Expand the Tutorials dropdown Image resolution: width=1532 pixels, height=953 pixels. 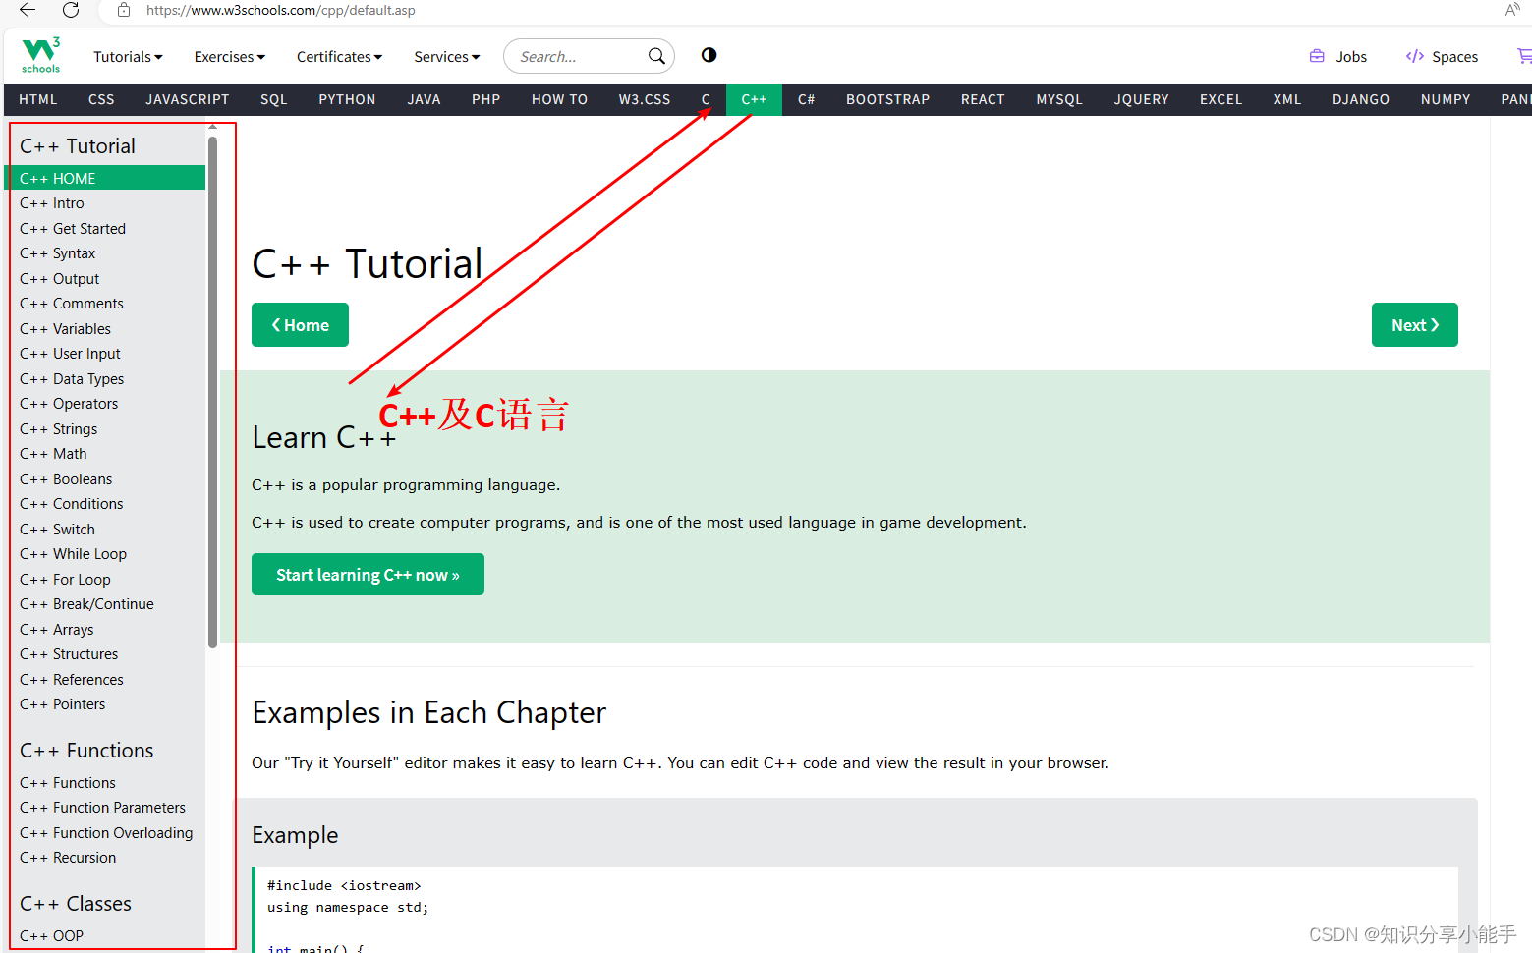tap(128, 57)
